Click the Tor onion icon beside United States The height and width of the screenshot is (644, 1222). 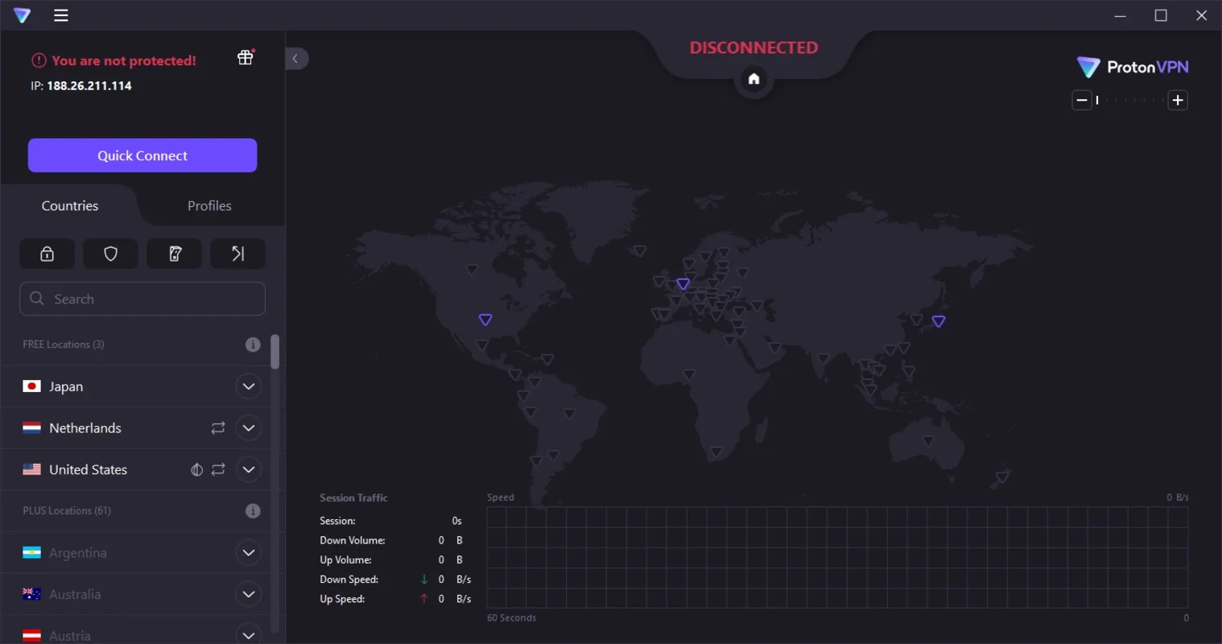(196, 469)
